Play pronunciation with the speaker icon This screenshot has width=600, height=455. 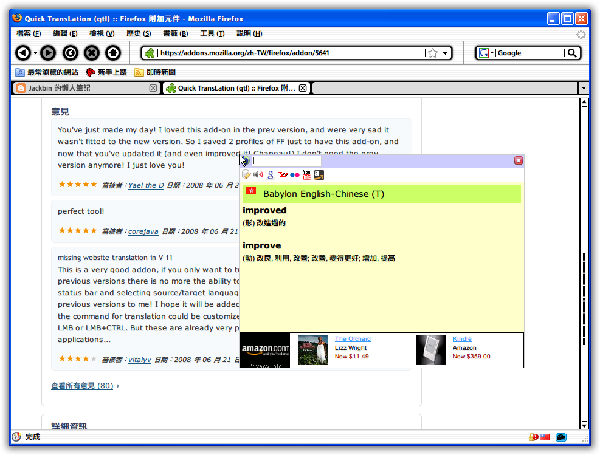tap(258, 175)
